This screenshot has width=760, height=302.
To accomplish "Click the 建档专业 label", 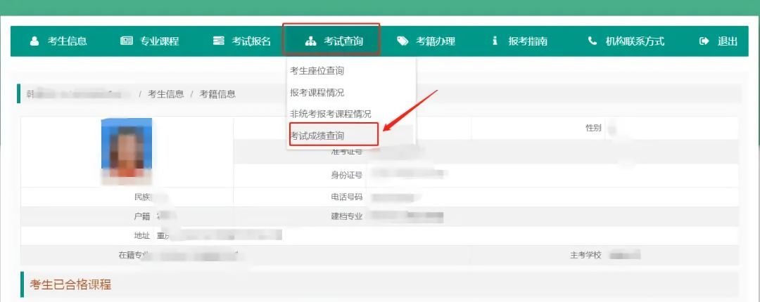I will pos(346,216).
